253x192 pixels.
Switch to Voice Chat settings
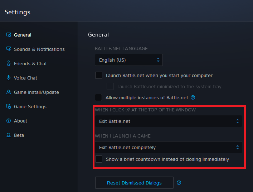[x=25, y=78]
